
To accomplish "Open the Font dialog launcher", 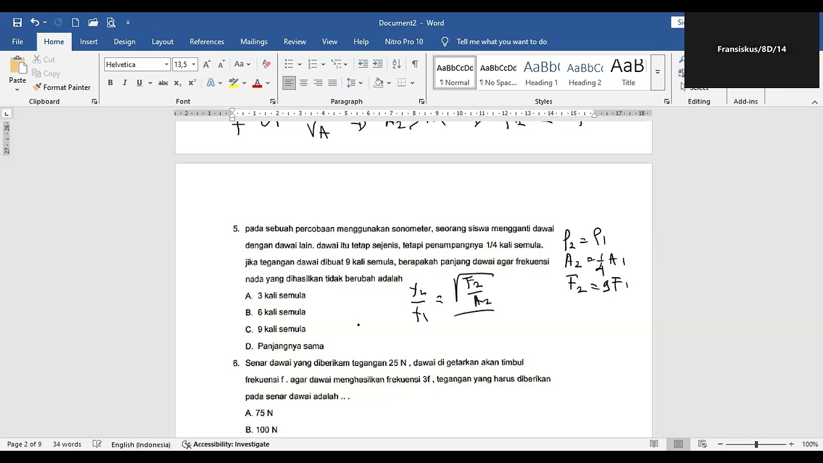I will 273,102.
